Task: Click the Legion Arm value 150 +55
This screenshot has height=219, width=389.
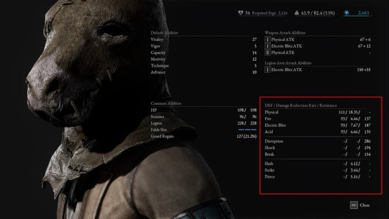Action: pyautogui.click(x=364, y=70)
